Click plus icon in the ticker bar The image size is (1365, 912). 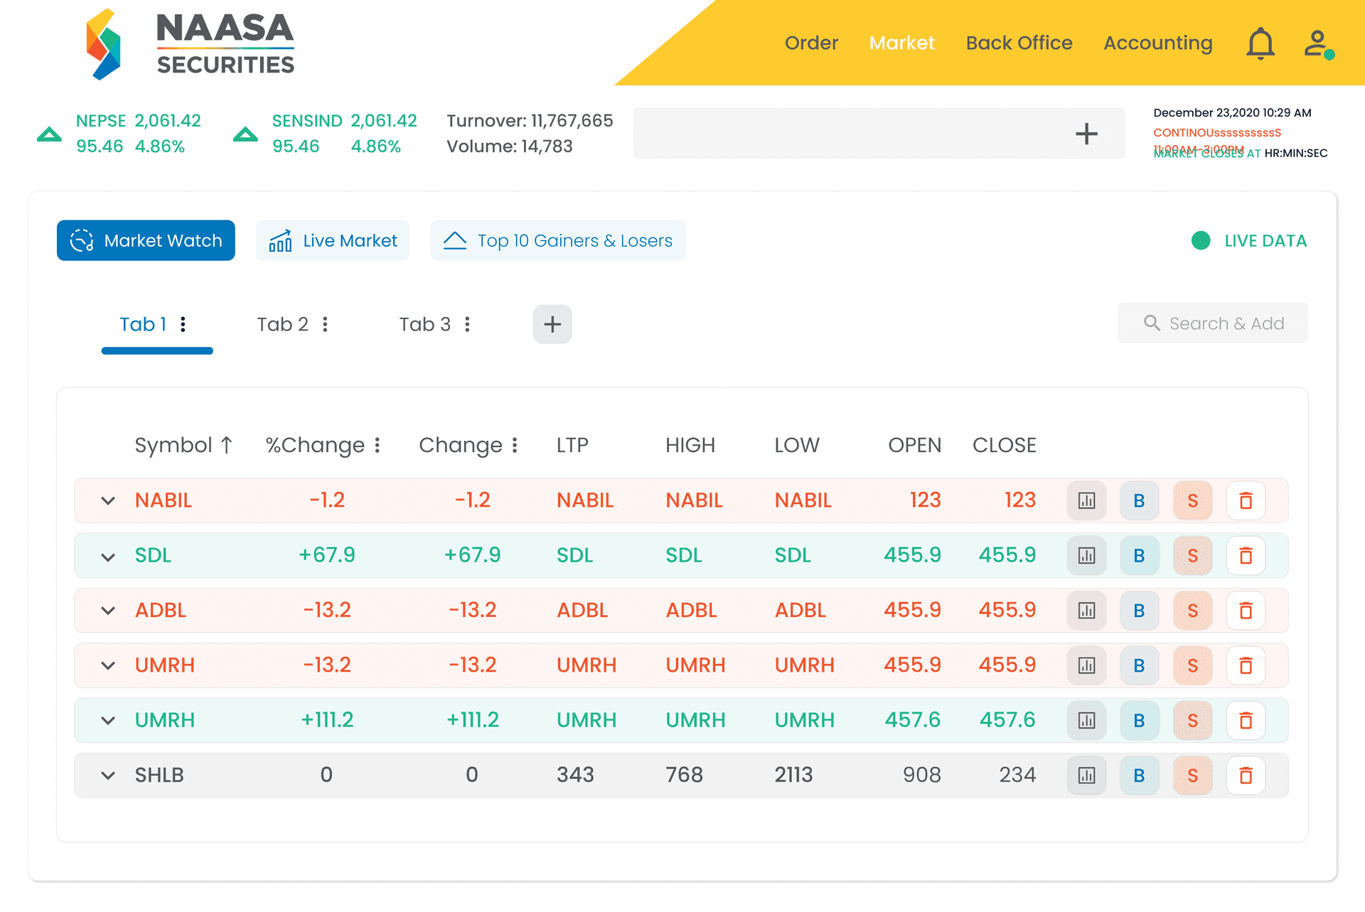point(1086,134)
